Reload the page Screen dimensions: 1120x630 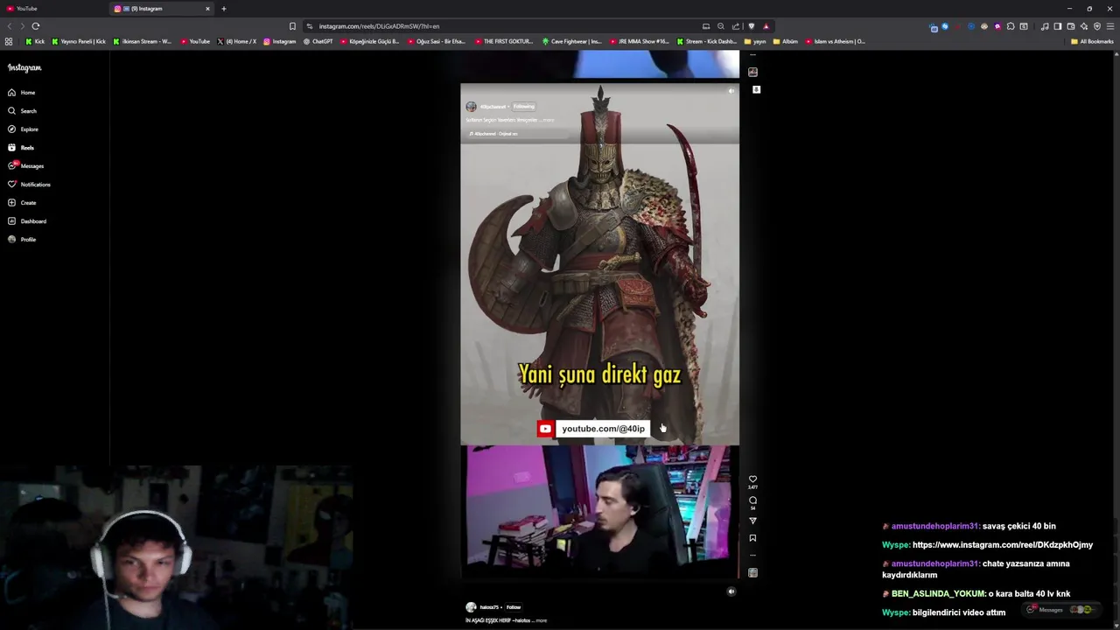36,26
